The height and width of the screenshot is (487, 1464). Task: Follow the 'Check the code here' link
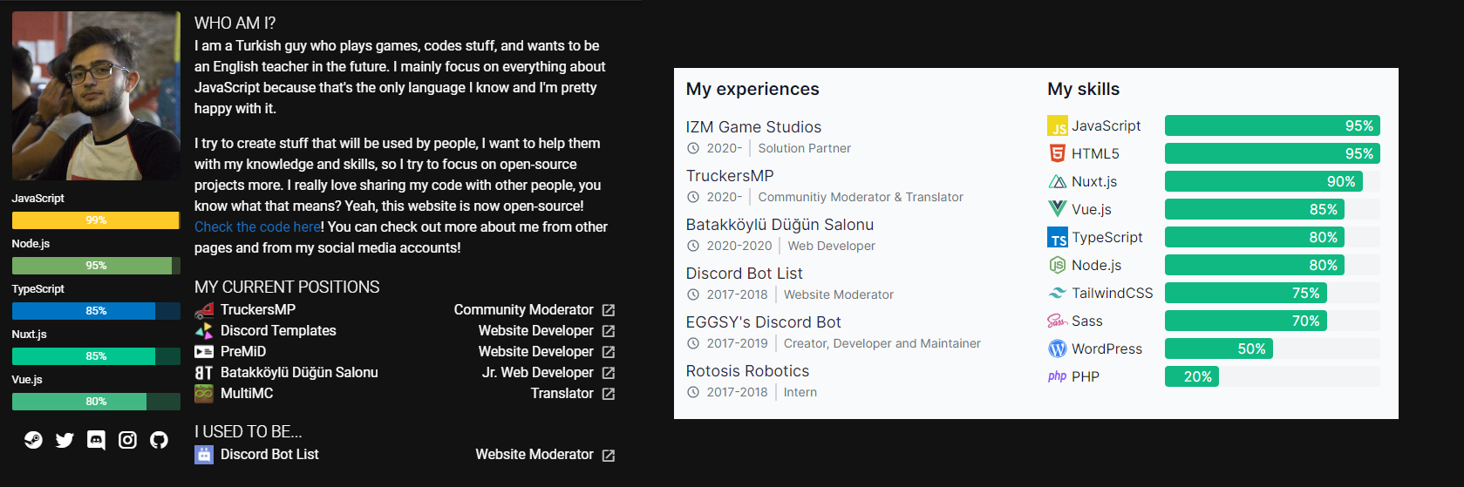(257, 227)
